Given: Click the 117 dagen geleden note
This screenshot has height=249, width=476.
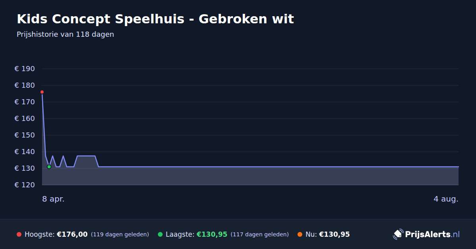Looking at the screenshot, I should click(259, 234).
